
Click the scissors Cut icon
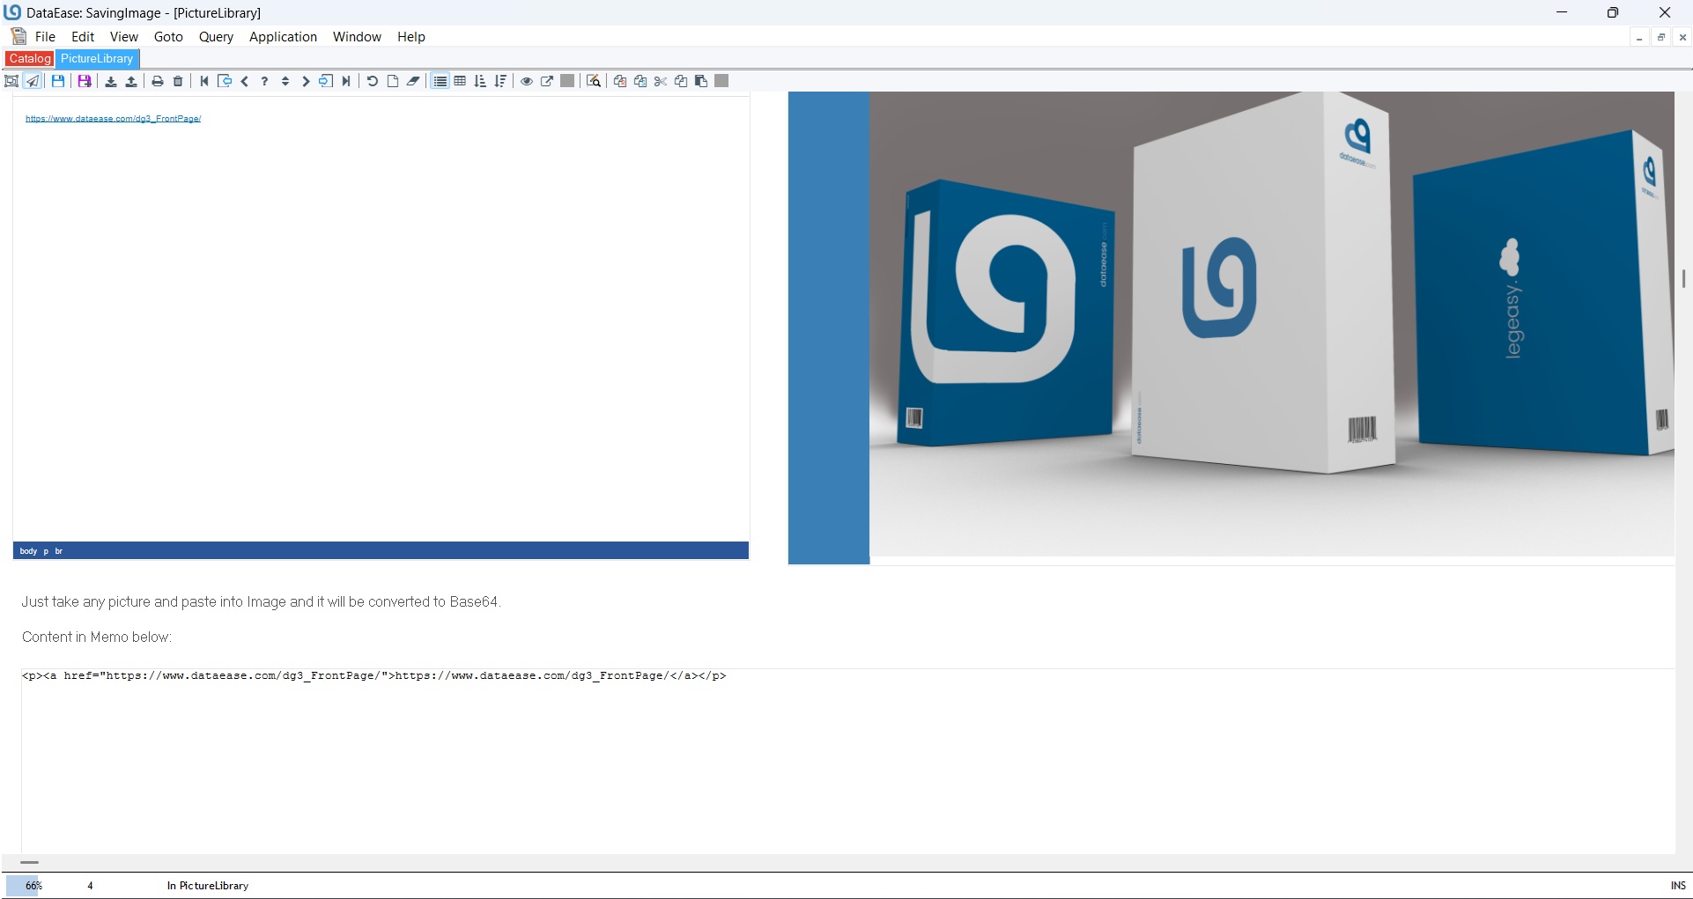tap(661, 81)
